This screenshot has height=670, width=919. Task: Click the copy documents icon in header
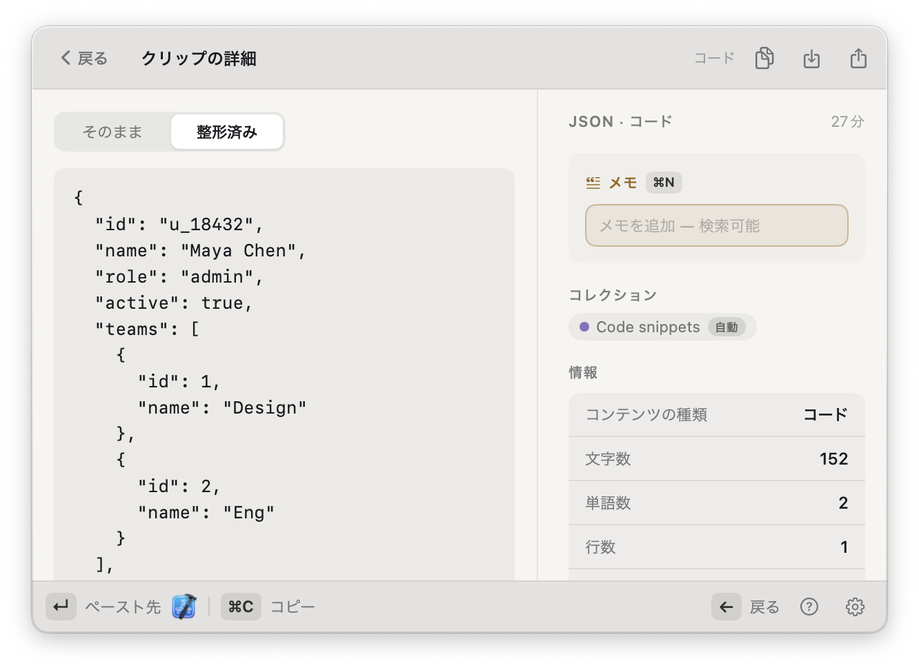764,59
